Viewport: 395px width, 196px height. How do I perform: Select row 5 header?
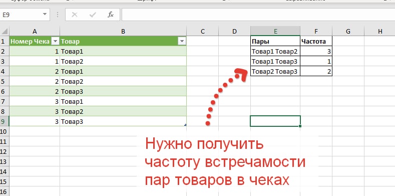click(x=5, y=82)
